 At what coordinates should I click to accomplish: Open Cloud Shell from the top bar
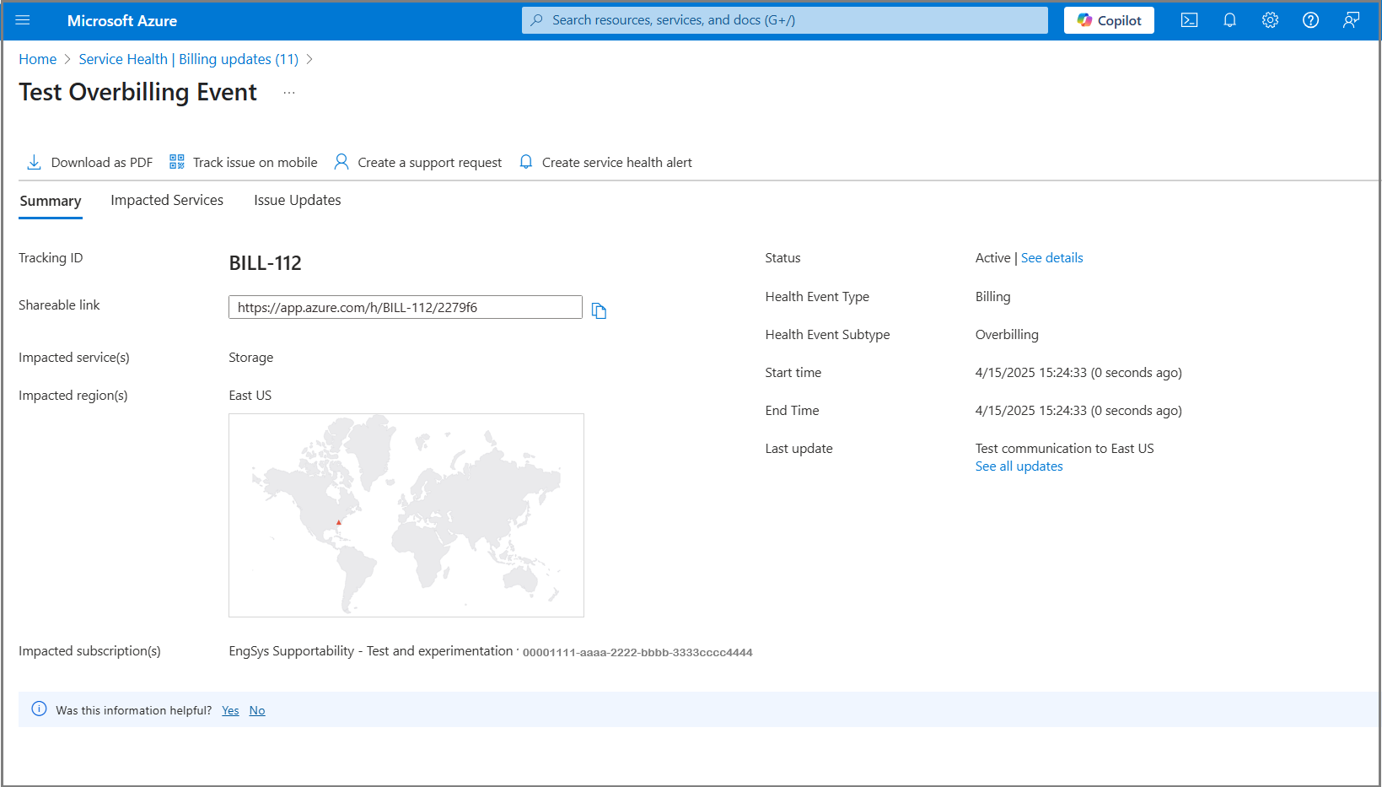(1189, 20)
